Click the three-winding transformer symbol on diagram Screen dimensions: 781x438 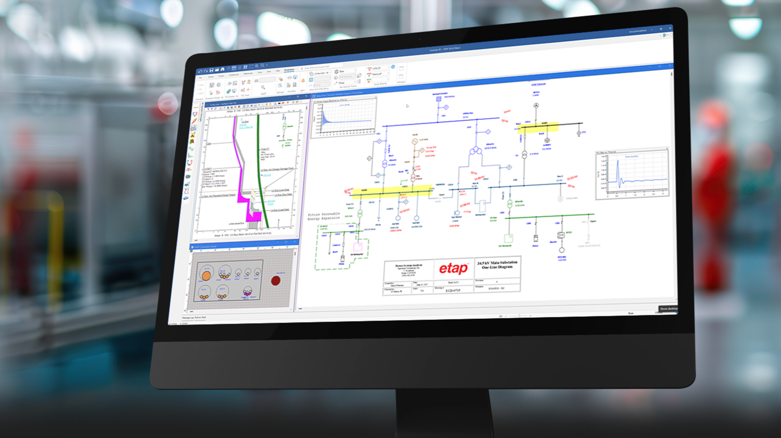476,151
